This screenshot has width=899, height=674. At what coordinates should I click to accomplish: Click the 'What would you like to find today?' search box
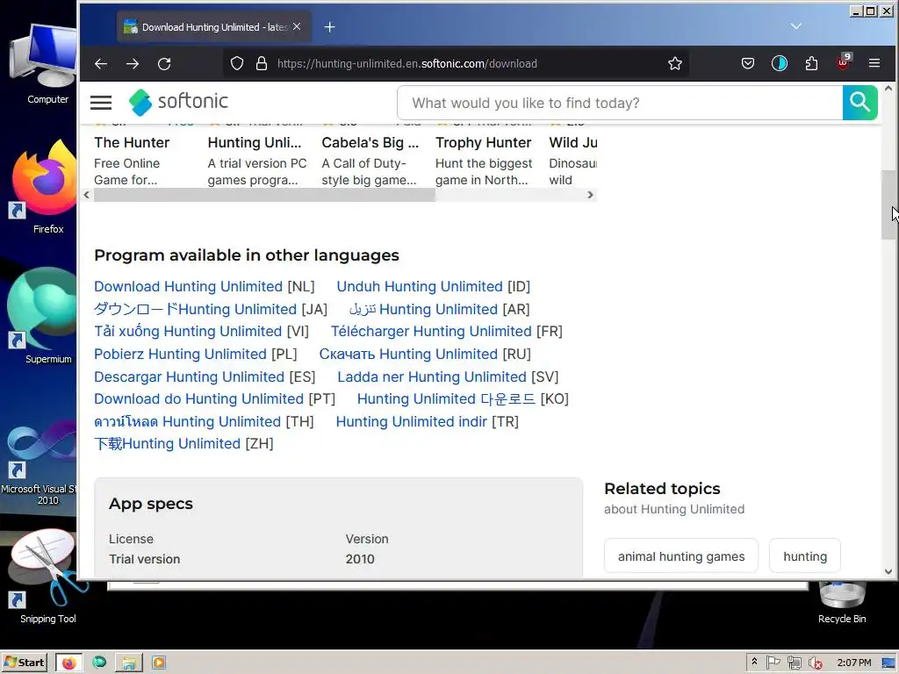coord(619,104)
